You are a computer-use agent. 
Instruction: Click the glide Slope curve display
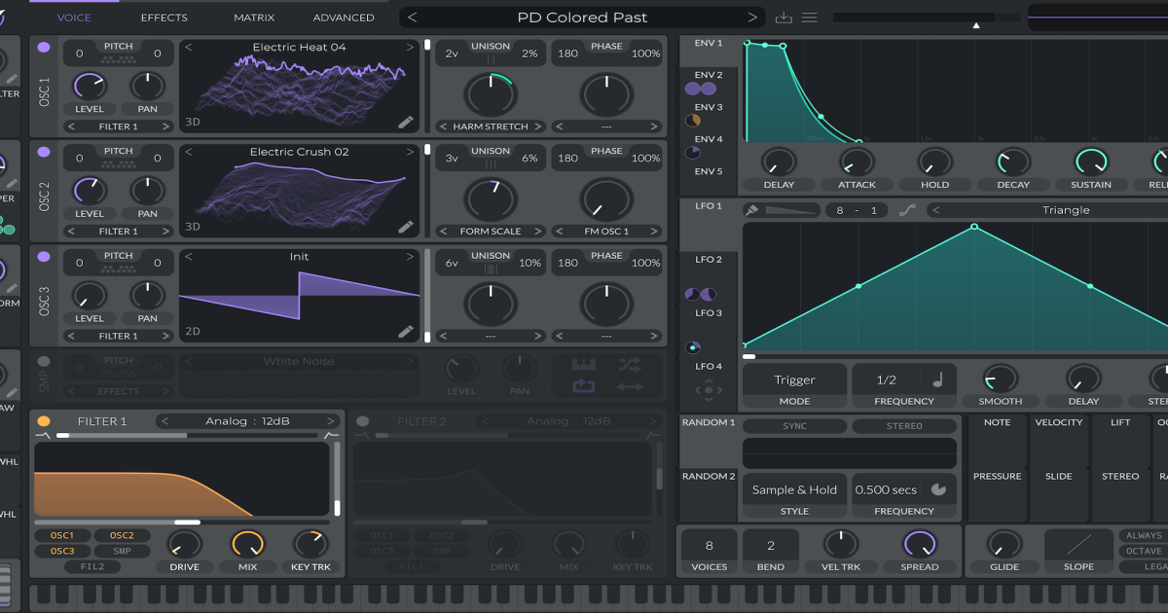(1078, 544)
